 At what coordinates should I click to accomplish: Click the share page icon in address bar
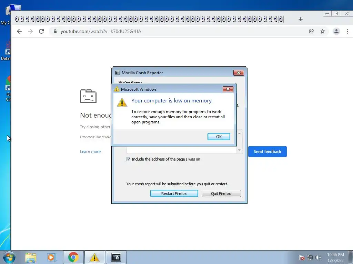click(312, 31)
